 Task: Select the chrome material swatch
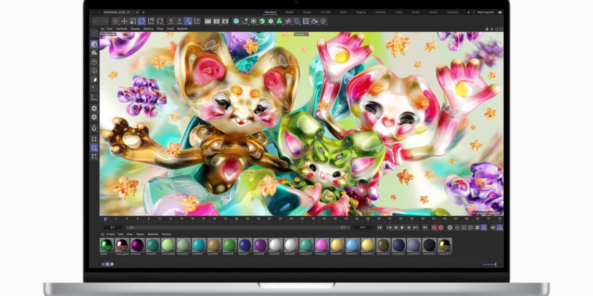click(x=137, y=245)
